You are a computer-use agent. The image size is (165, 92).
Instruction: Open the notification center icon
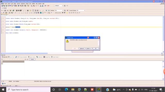tap(161, 90)
